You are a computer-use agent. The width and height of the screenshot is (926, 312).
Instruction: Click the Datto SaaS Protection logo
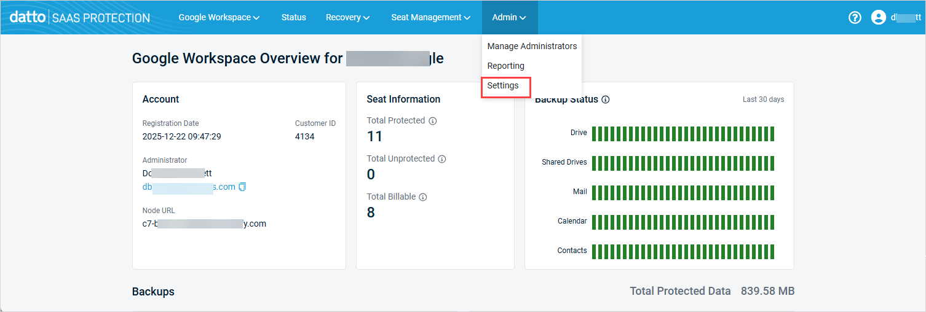[80, 18]
